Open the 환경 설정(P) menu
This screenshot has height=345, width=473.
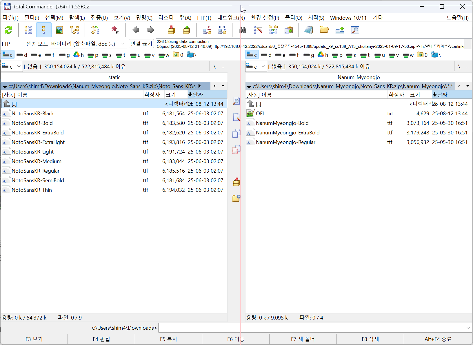(x=265, y=18)
